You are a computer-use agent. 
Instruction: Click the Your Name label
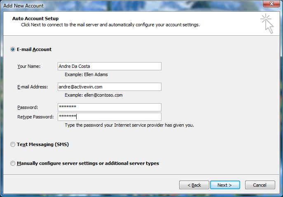point(29,66)
